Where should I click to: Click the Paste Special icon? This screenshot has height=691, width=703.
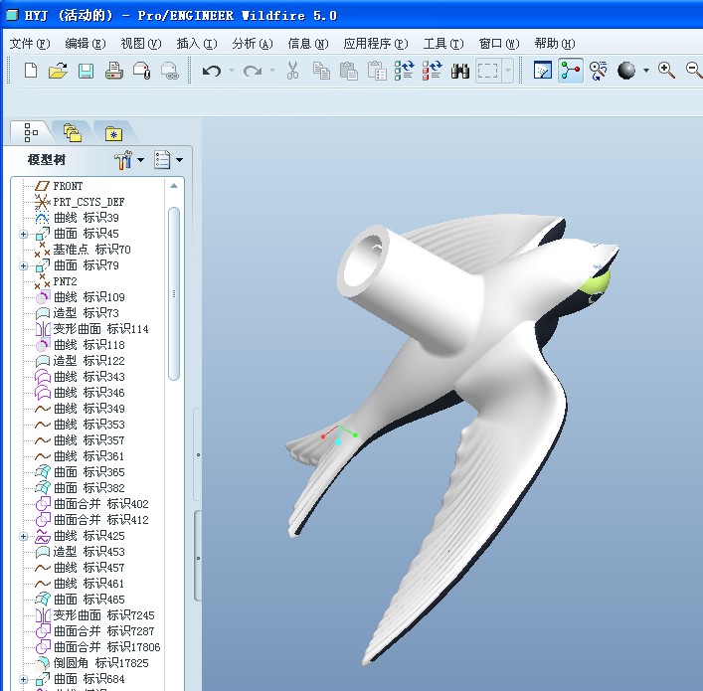[x=377, y=71]
